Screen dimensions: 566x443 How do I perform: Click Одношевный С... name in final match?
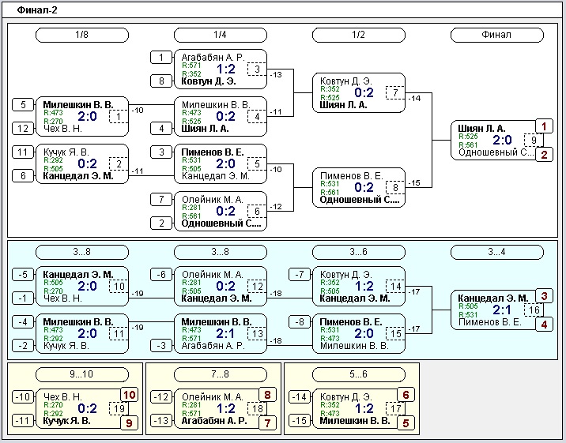pyautogui.click(x=496, y=152)
